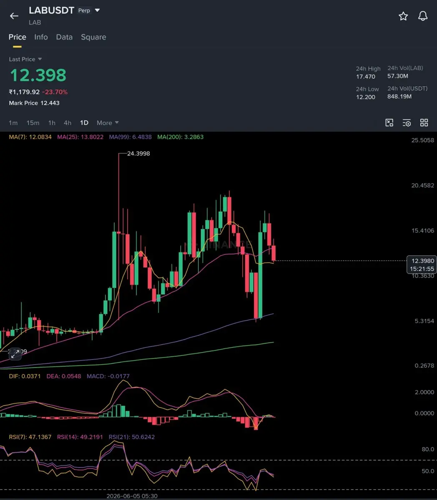Click the Mark Price 12.443 text
Viewport: 437px width, 500px height.
34,103
